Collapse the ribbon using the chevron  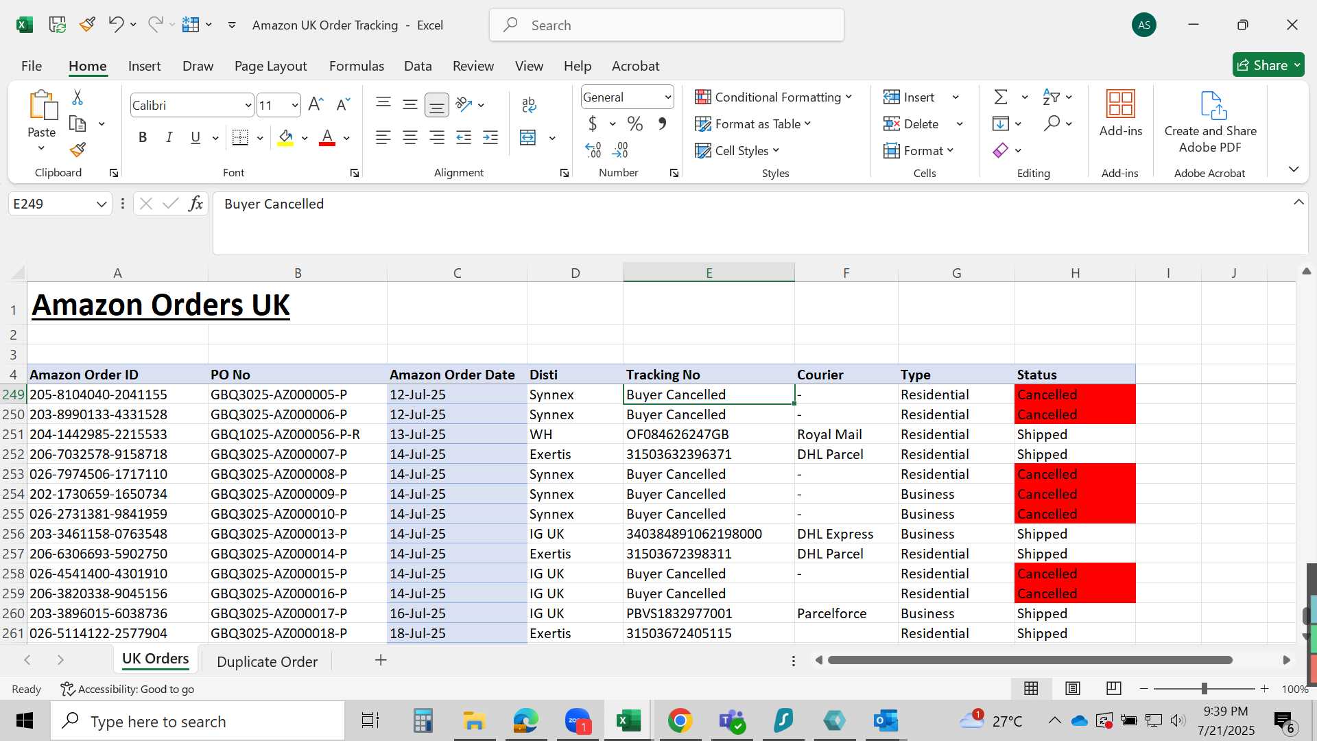tap(1294, 169)
